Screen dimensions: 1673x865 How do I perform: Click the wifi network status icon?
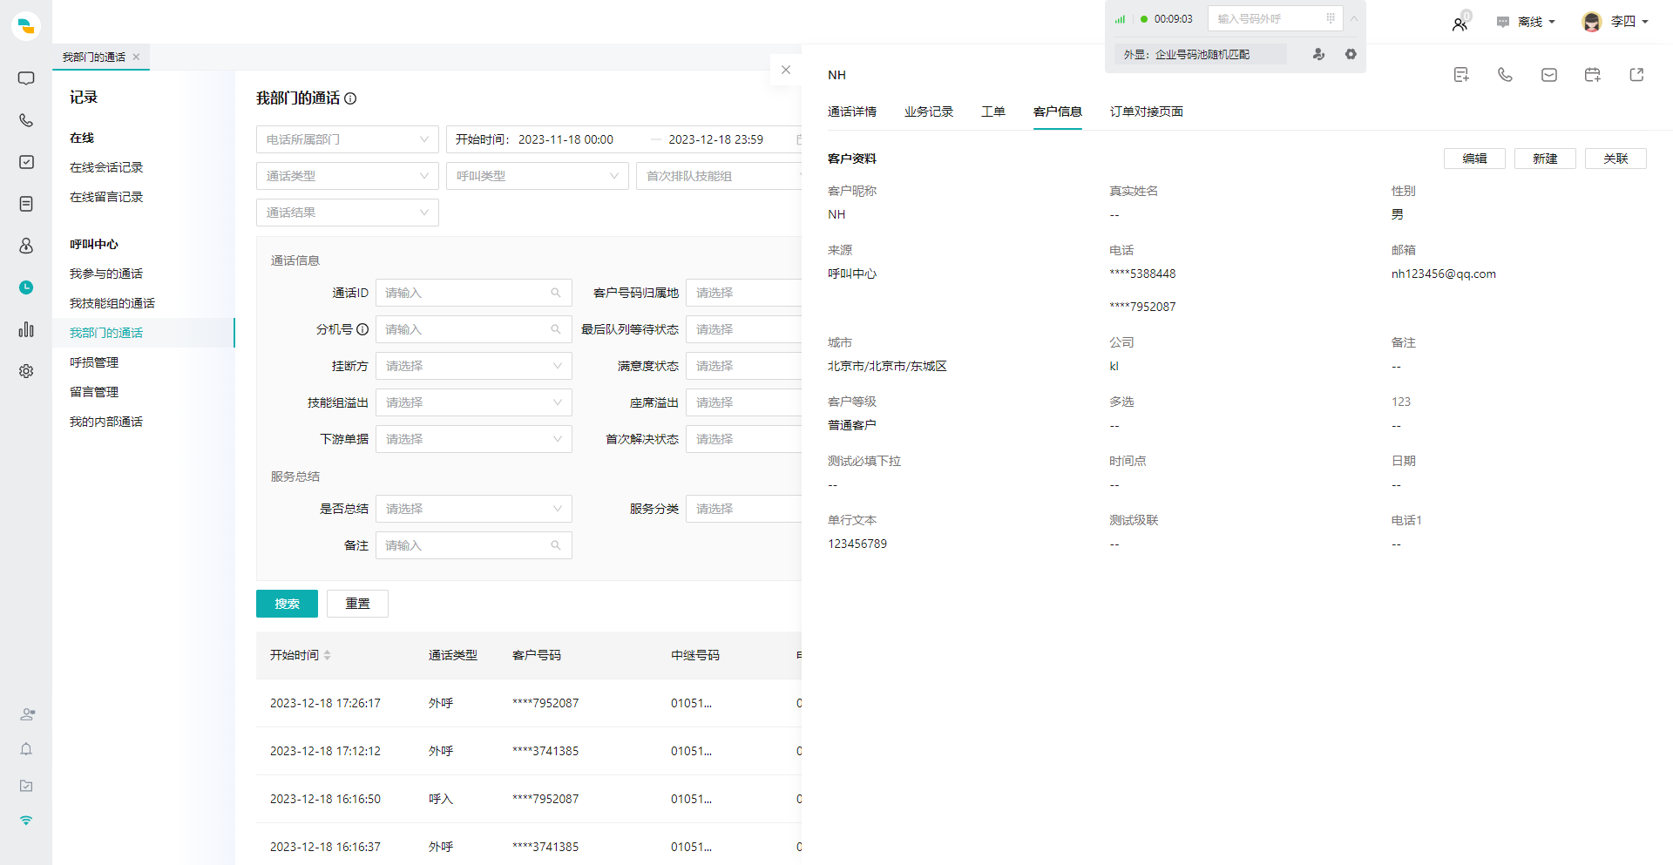coord(26,821)
